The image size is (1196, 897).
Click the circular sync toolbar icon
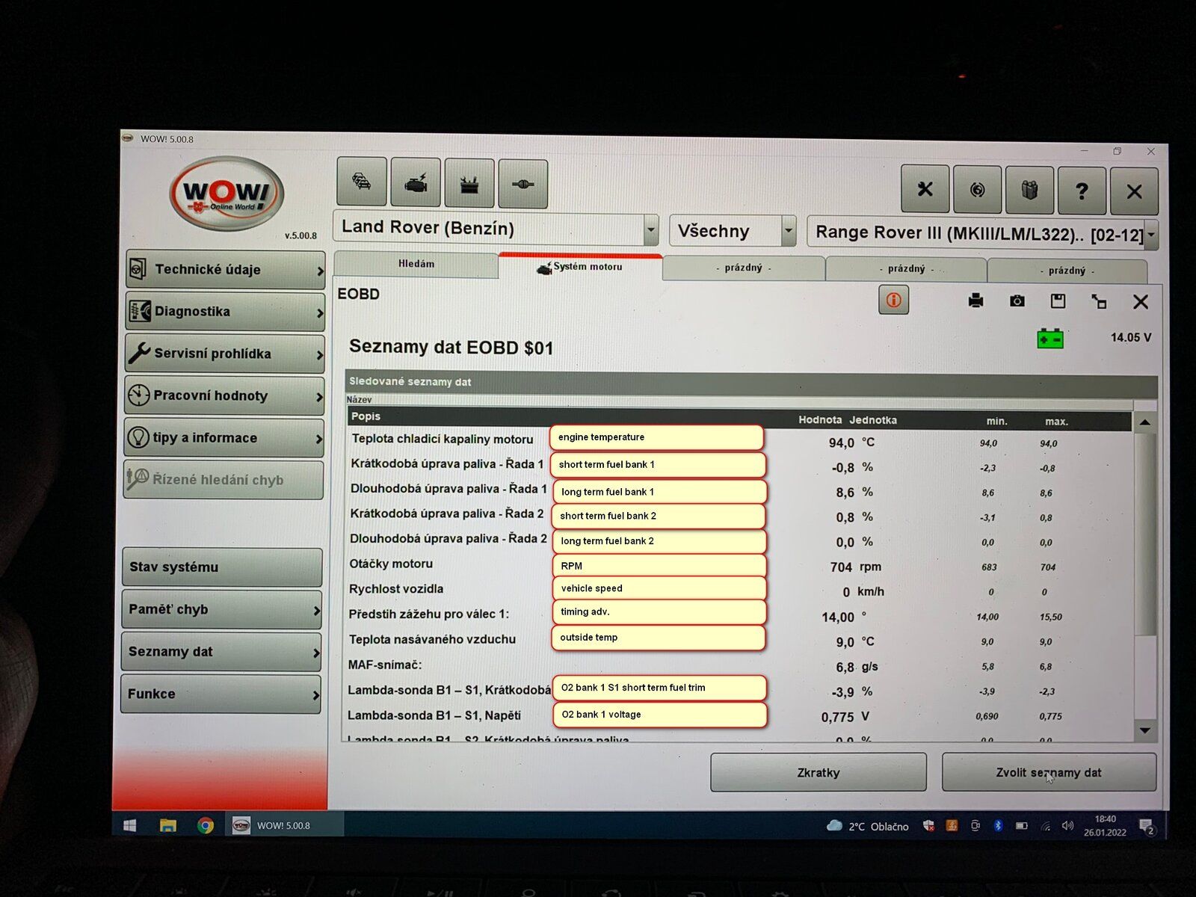click(x=977, y=190)
